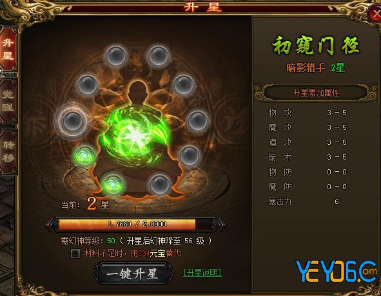Switch to the 升星 side tab

click(8, 50)
